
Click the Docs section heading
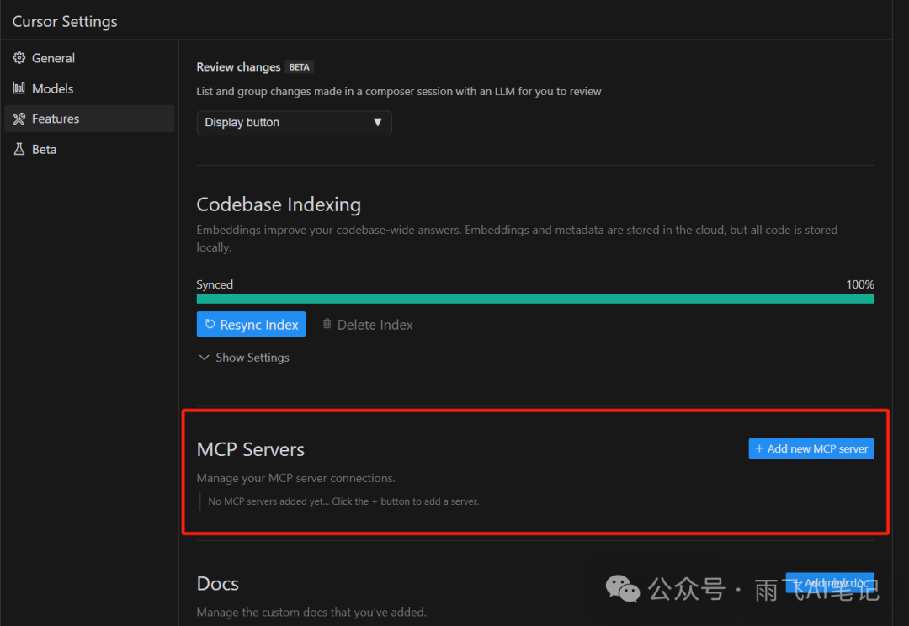click(x=217, y=584)
